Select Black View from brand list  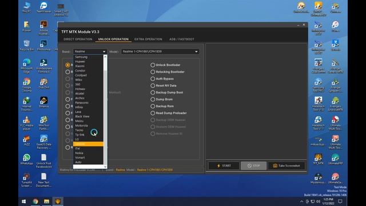pyautogui.click(x=88, y=116)
